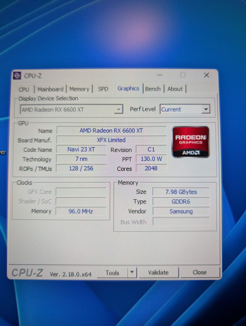Select the SPD tab

103,89
